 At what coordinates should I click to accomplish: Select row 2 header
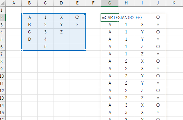pos(3,18)
